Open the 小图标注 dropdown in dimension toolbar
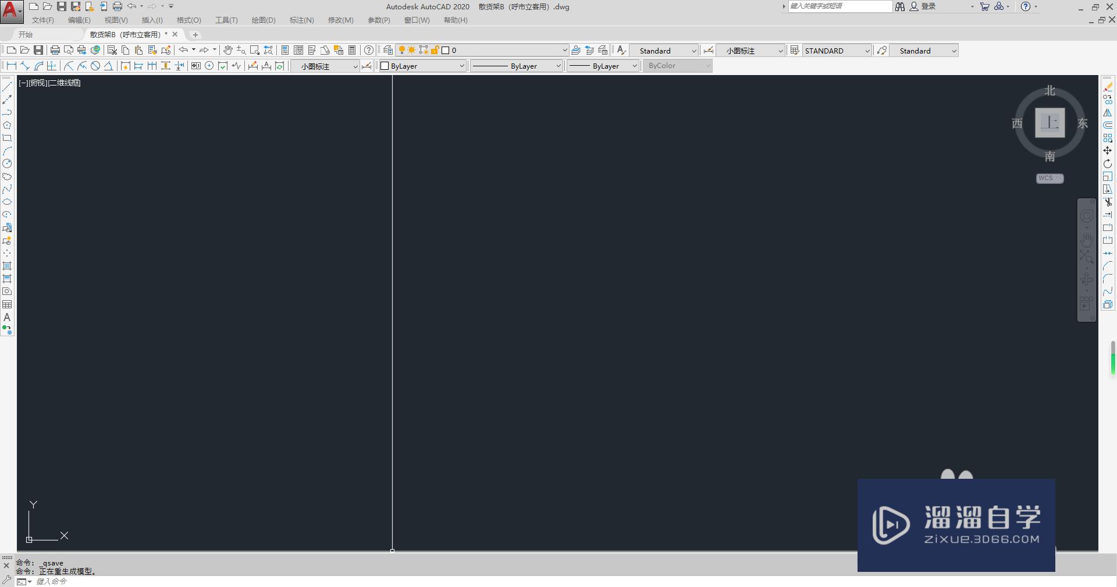 [325, 66]
